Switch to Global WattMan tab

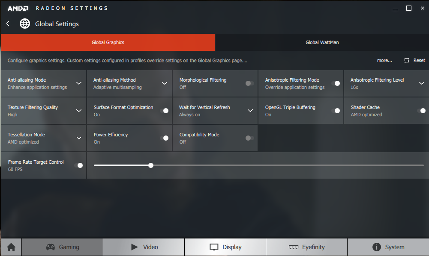point(322,42)
